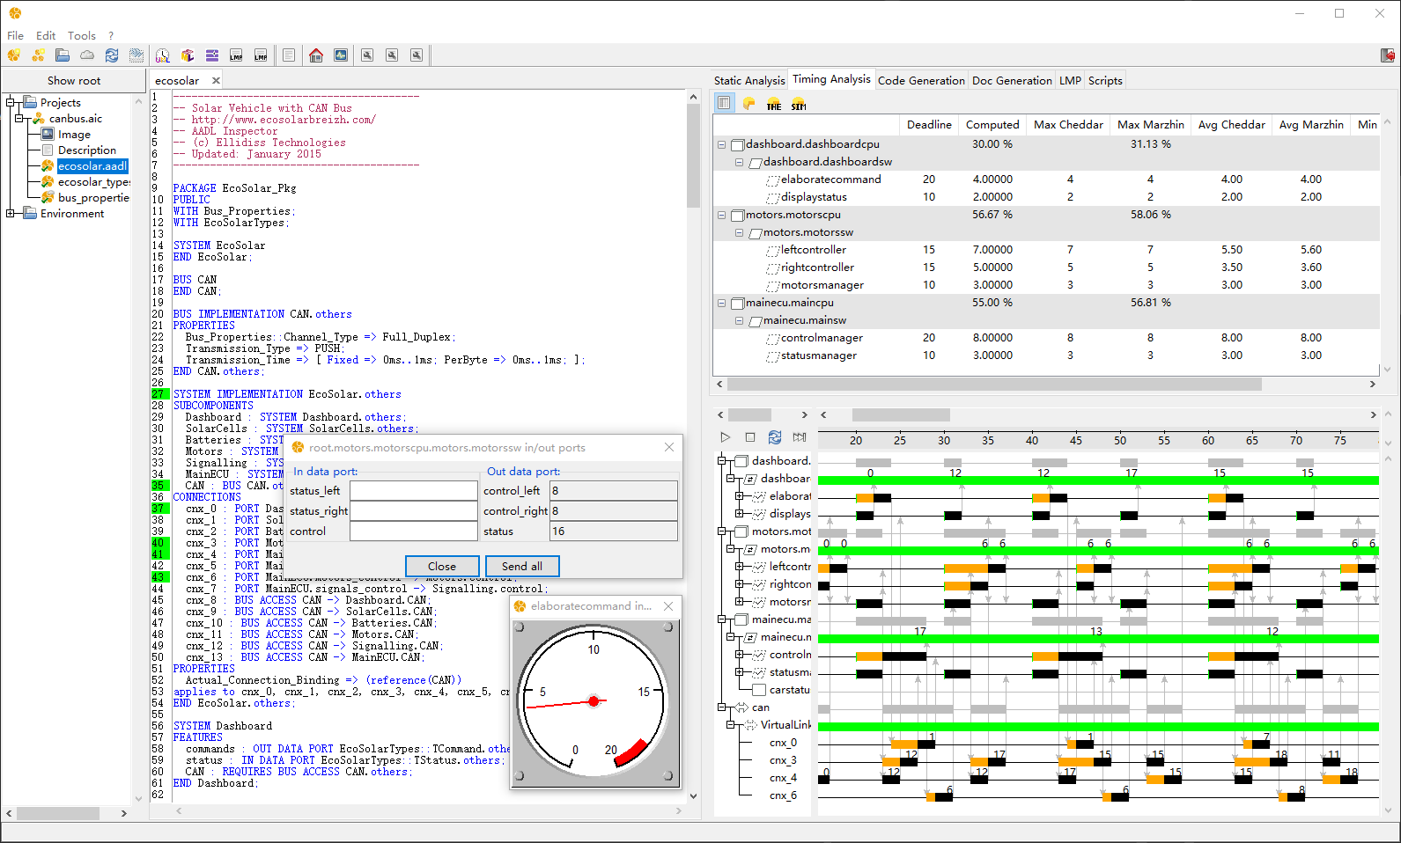
Task: Open the Tools menu
Action: (x=81, y=36)
